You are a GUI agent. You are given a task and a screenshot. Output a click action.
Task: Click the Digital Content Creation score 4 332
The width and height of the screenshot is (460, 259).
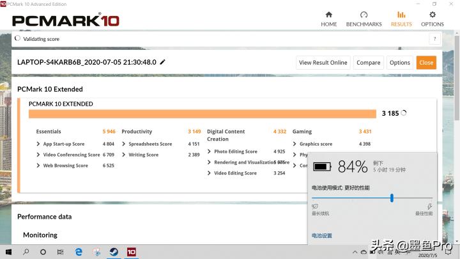tap(280, 132)
